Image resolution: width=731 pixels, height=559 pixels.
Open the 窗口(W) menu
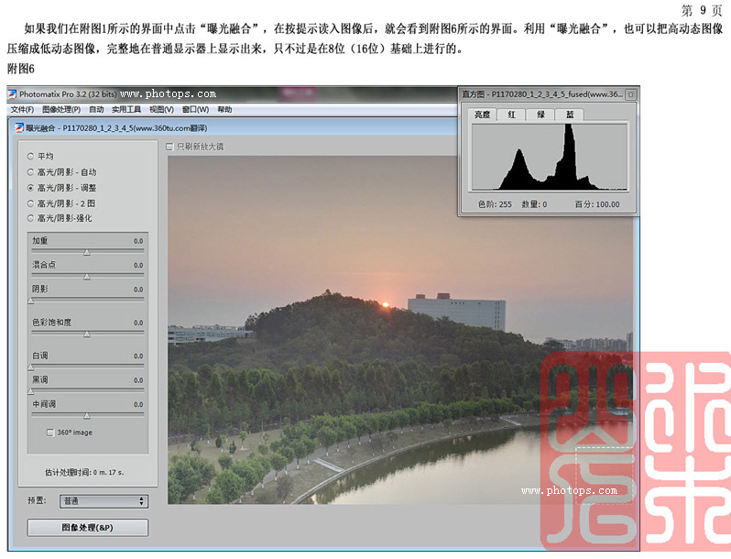point(195,110)
